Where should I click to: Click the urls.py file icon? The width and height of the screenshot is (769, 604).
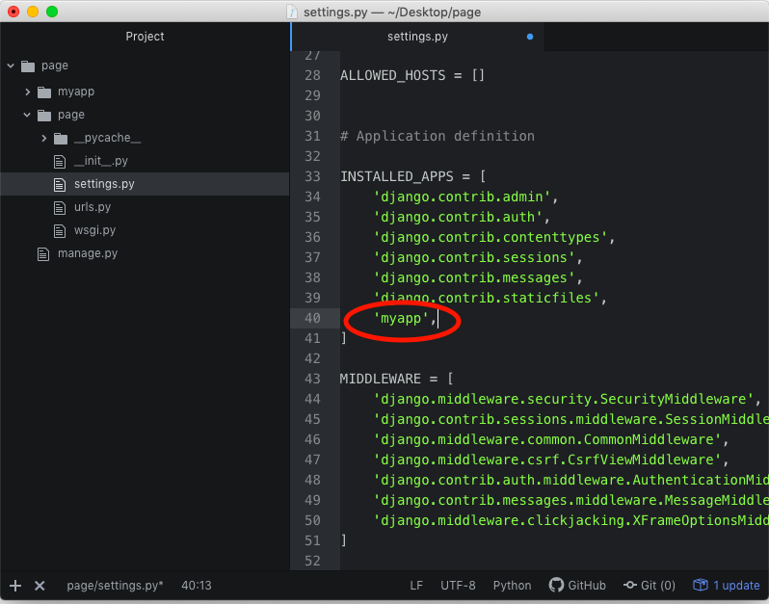point(60,207)
